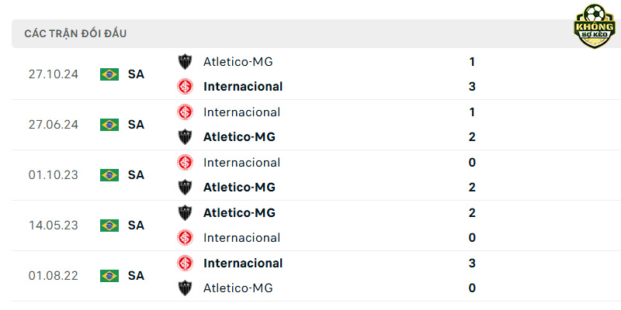Click Brazil flag beside 27.10.24 date

coord(109,74)
